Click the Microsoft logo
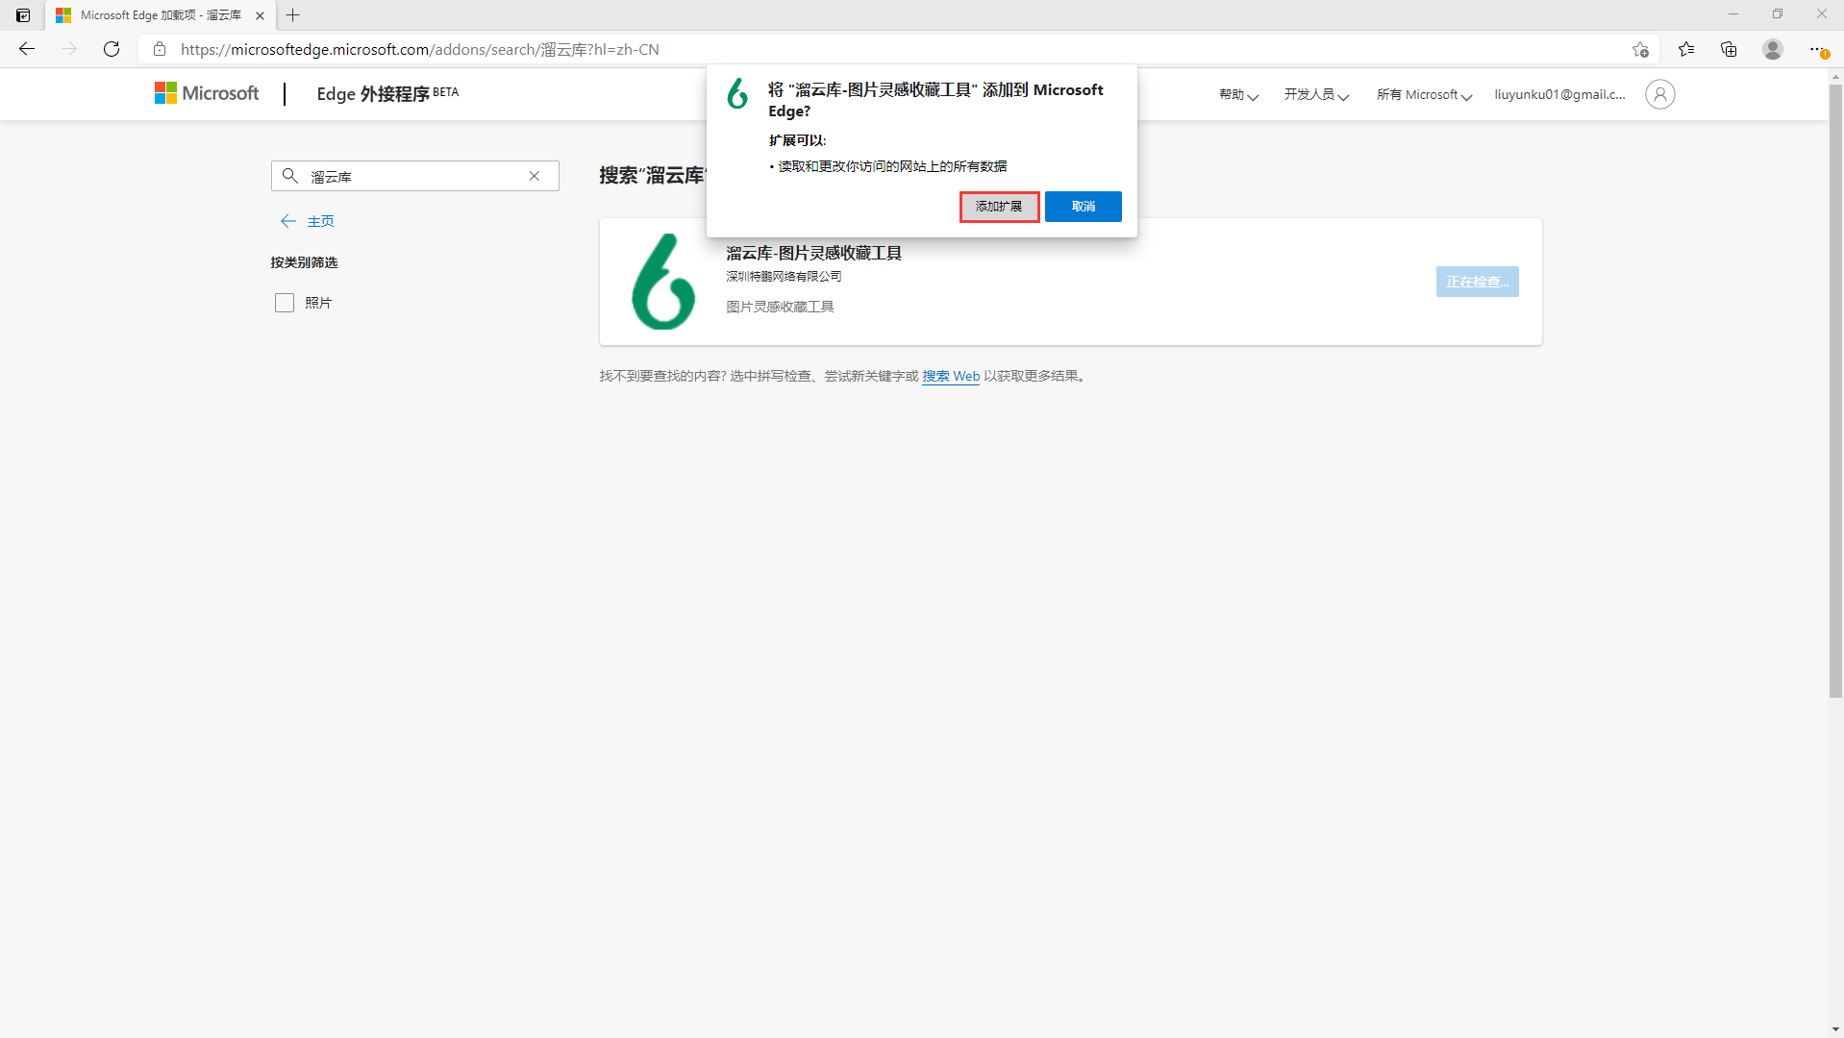 pos(207,93)
